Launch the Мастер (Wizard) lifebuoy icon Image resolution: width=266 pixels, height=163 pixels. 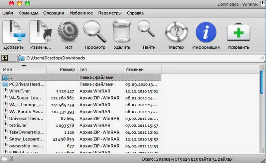[x=176, y=32]
